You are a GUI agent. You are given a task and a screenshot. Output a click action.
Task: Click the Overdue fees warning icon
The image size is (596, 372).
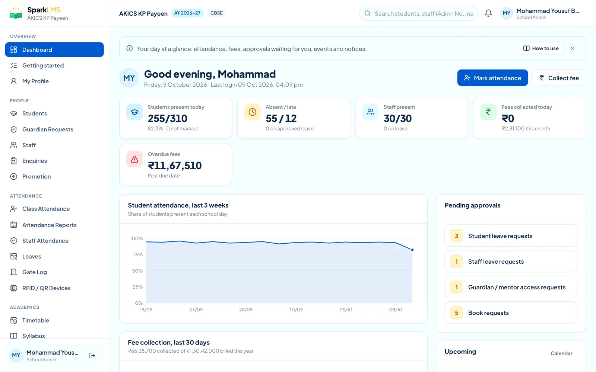pyautogui.click(x=134, y=159)
